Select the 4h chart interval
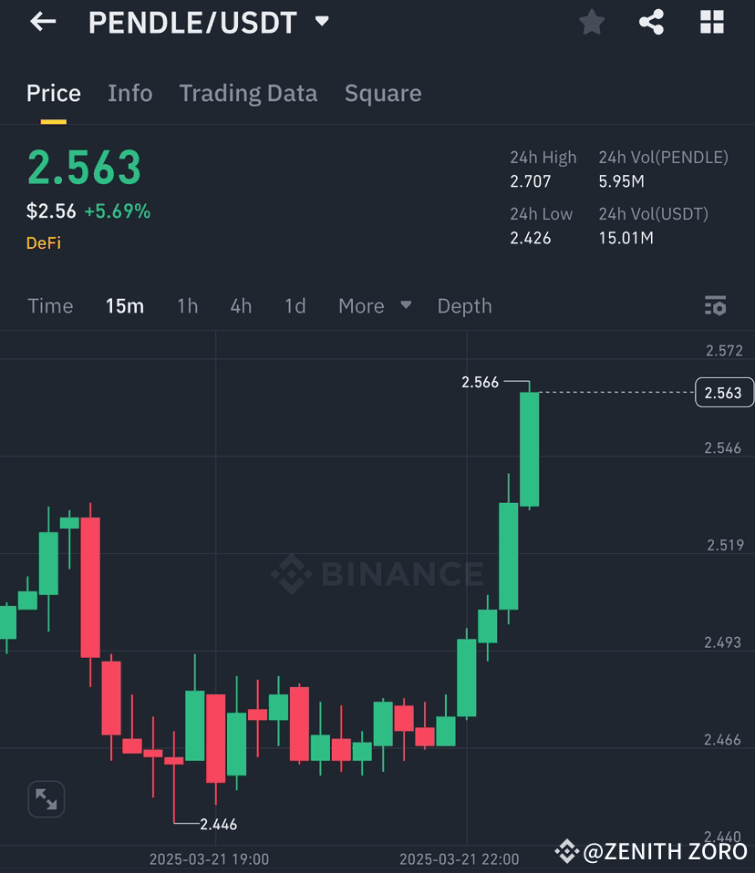This screenshot has height=873, width=755. (240, 305)
